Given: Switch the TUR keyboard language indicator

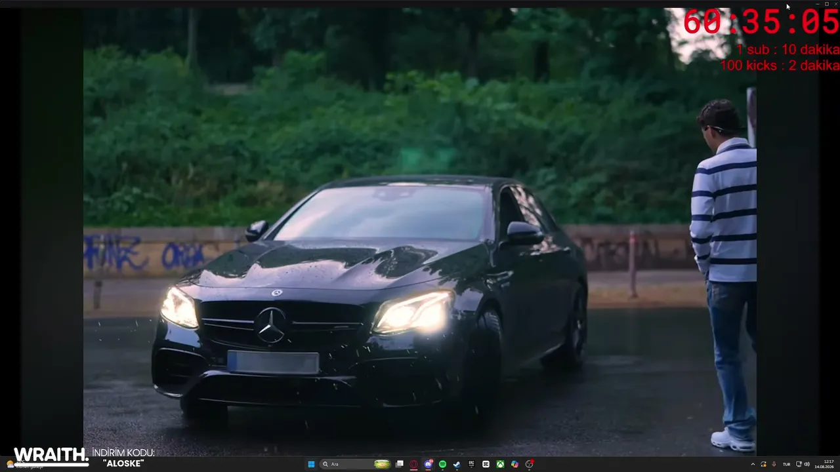Looking at the screenshot, I should pyautogui.click(x=786, y=464).
